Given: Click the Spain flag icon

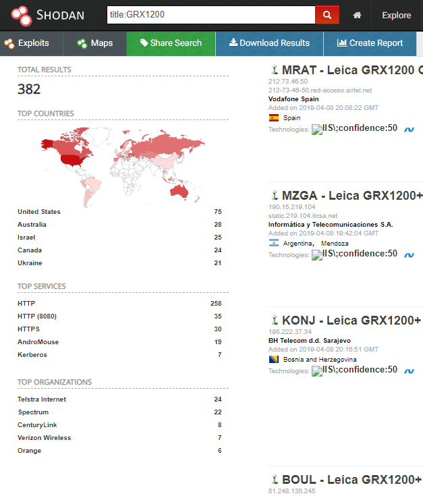Looking at the screenshot, I should tap(274, 117).
